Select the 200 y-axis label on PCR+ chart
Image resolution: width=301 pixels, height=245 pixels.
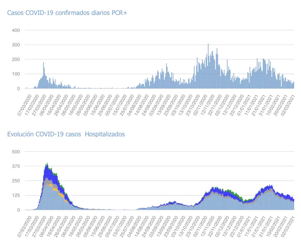[x=16, y=60]
